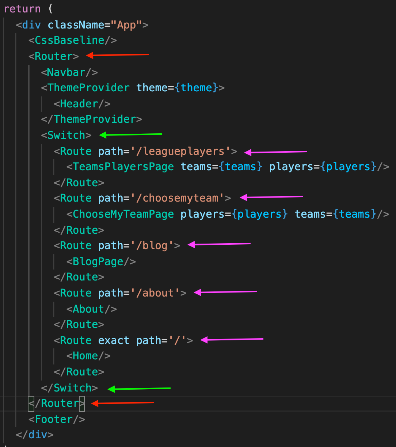Image resolution: width=396 pixels, height=447 pixels.
Task: Select the orange "App" className value
Action: [x=127, y=24]
